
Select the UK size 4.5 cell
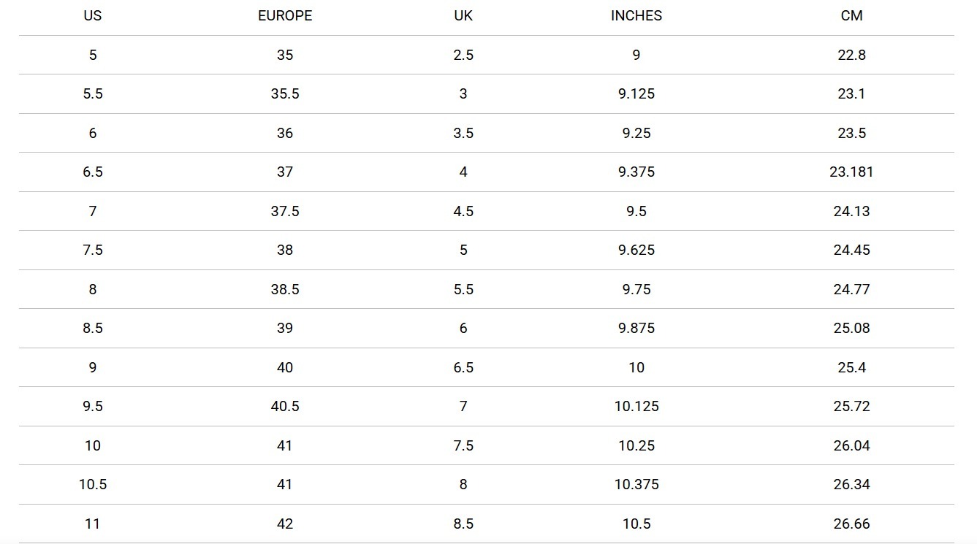click(x=463, y=211)
